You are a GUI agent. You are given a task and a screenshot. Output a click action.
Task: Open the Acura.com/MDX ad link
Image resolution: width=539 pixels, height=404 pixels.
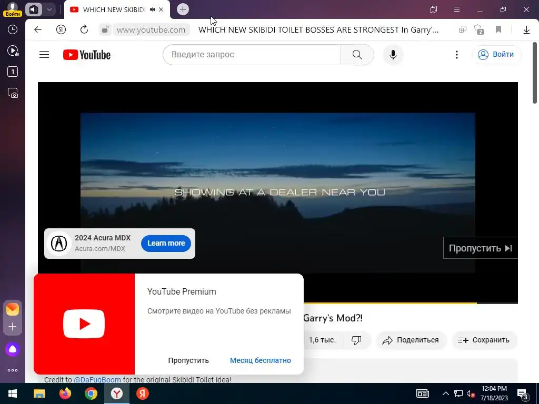click(x=100, y=249)
